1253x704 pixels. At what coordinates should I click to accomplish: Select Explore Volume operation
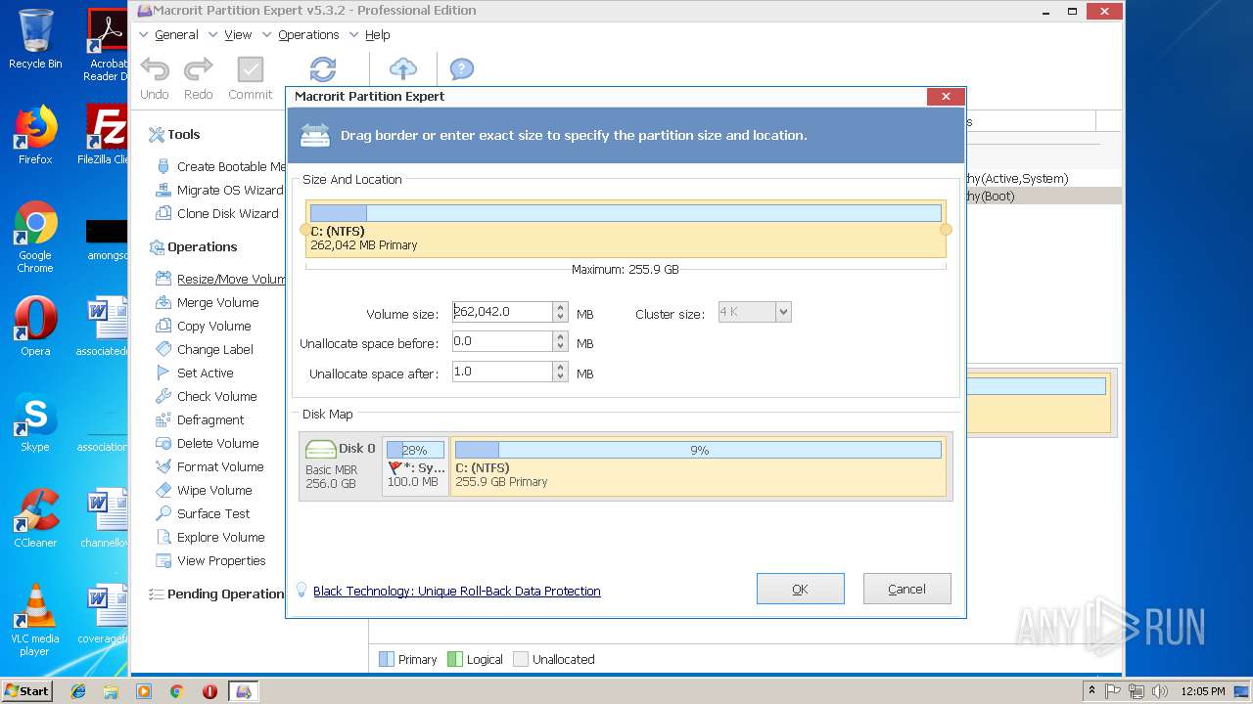tap(210, 537)
